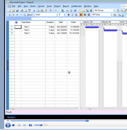The height and width of the screenshot is (130, 127).
Task: Click the Unlink Tasks icon
Action: pos(71,11)
